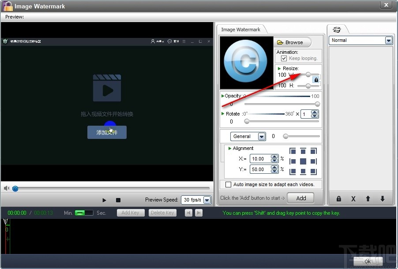Click the Add Key button
The image size is (398, 269).
(131, 213)
